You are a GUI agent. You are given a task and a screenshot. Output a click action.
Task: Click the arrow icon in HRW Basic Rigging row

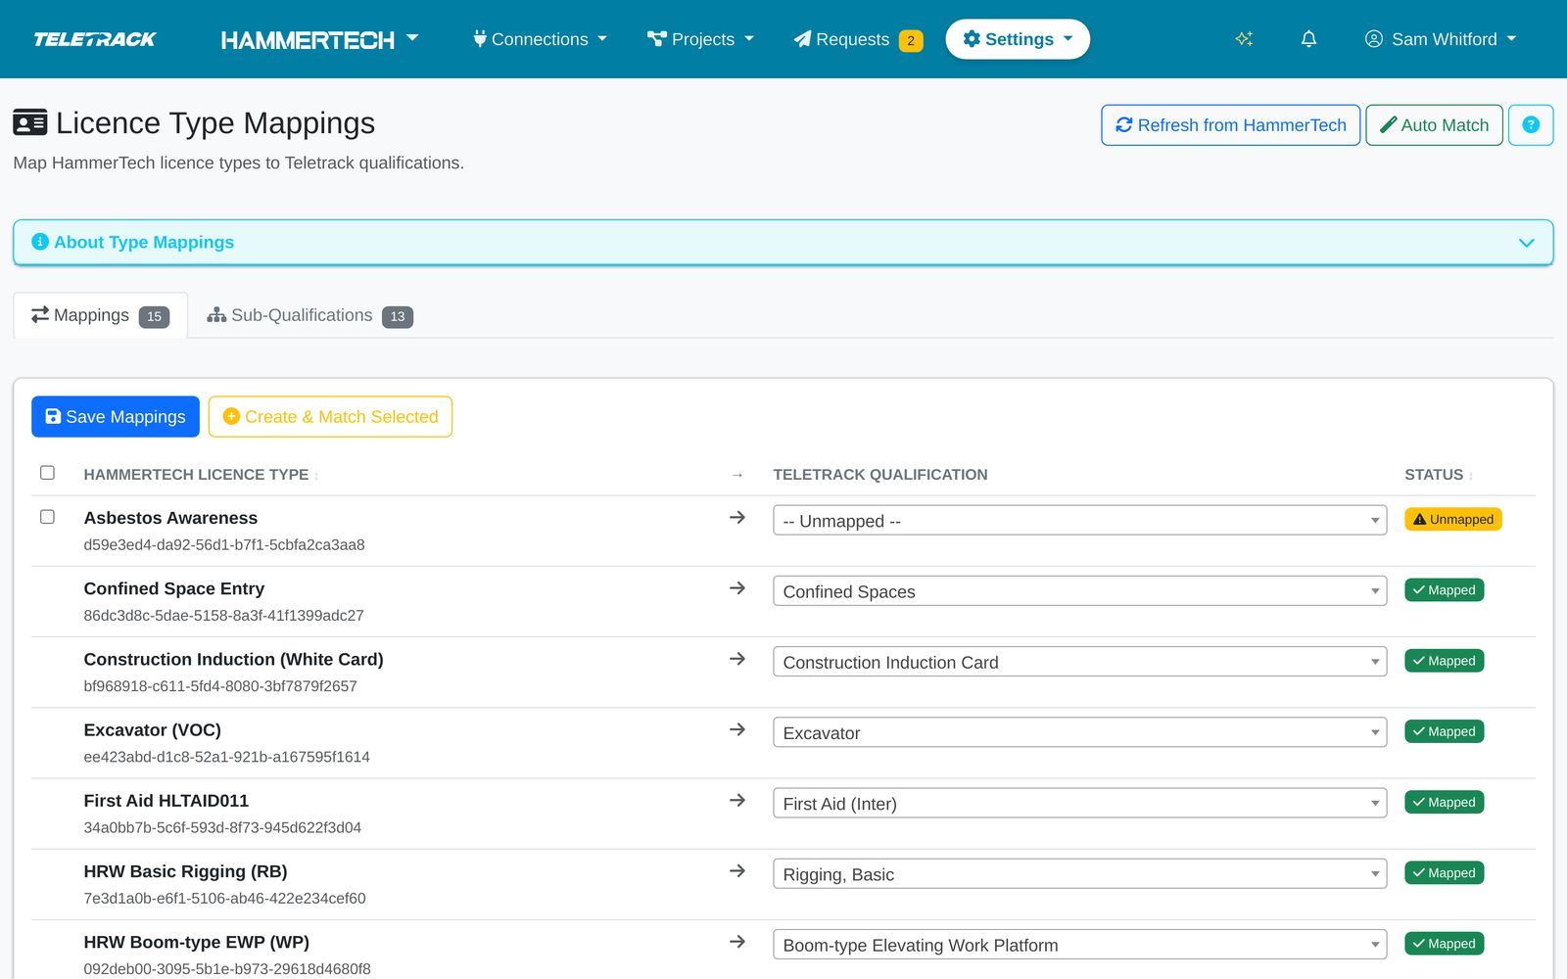coord(737,870)
